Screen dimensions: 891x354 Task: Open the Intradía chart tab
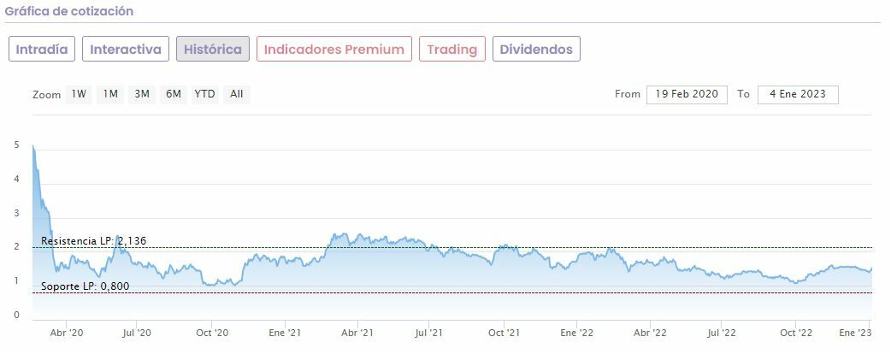click(42, 49)
